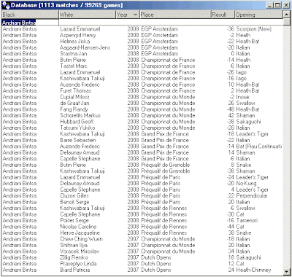Click the Heath-Chimney opening cell

253,270
